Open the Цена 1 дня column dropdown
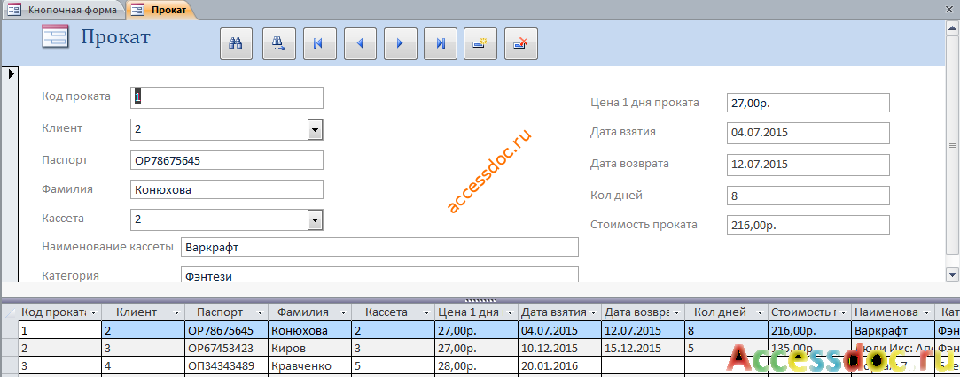The height and width of the screenshot is (377, 960). [x=510, y=312]
